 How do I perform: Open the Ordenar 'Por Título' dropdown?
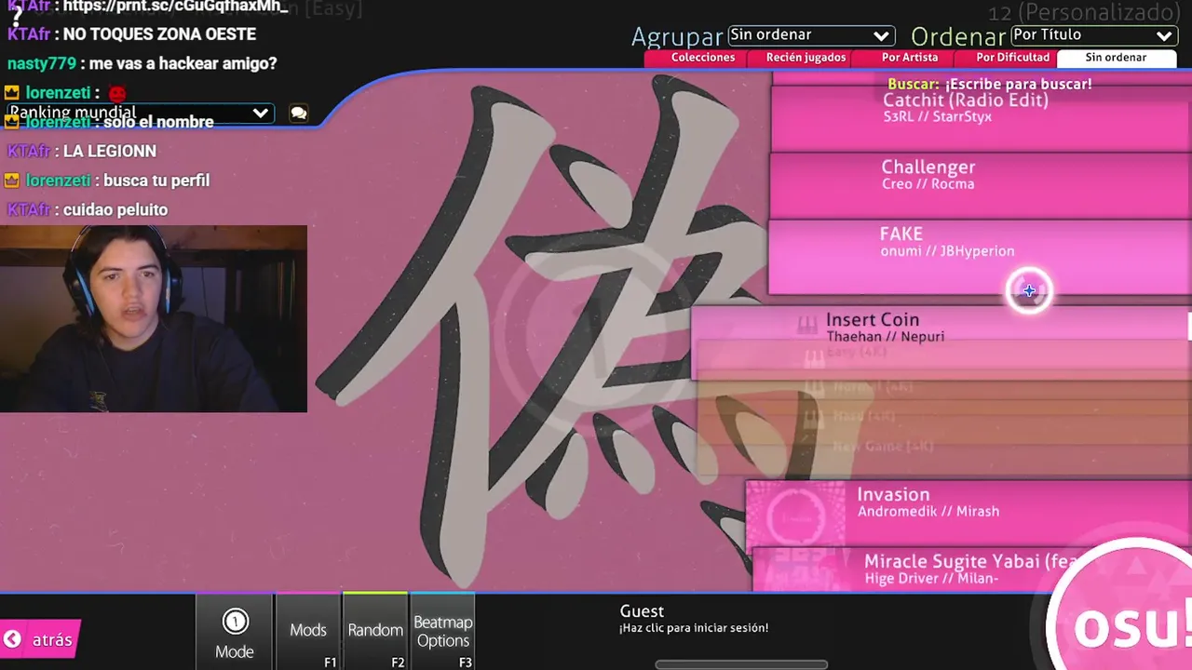tap(1092, 35)
